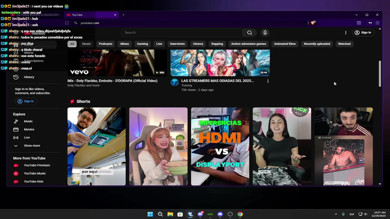This screenshot has width=390, height=219.
Task: Click the microphone icon in system tray
Action: (343, 214)
